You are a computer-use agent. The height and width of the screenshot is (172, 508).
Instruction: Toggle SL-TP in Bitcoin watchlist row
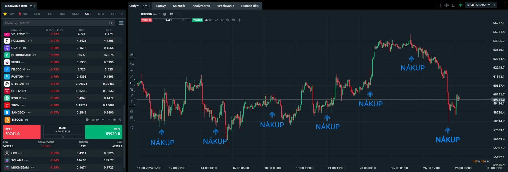click(x=95, y=120)
